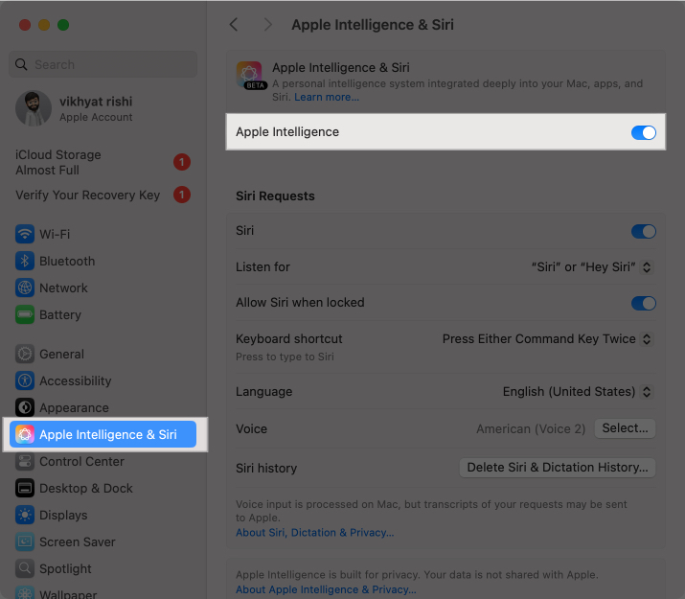The image size is (685, 599).
Task: Select Wallpaper in the sidebar
Action: pos(103,592)
